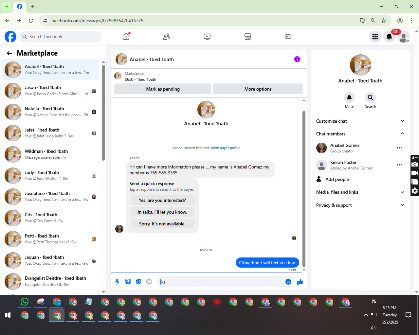Show hidden system tray icons chevron
419x335 pixels.
point(366,315)
